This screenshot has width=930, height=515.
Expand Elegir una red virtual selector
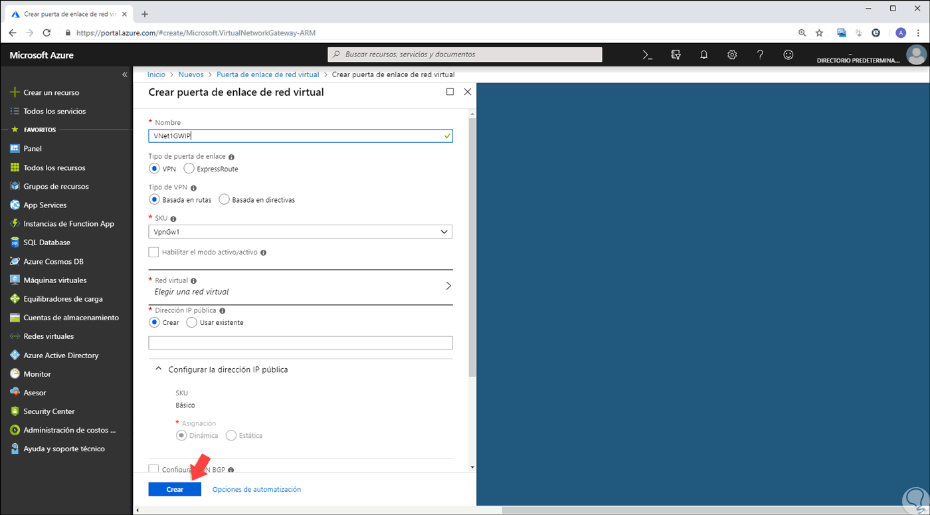(300, 286)
